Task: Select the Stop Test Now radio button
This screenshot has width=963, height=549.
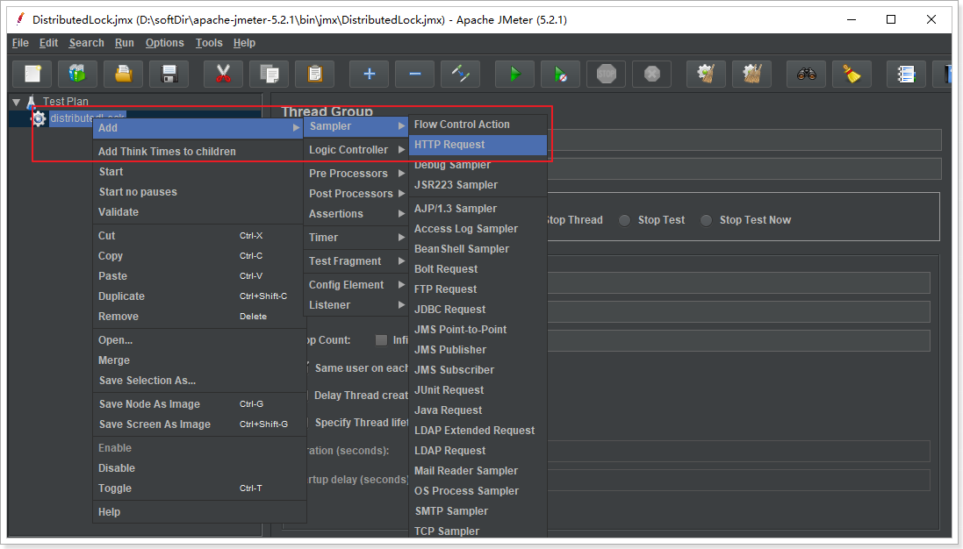Action: point(707,220)
